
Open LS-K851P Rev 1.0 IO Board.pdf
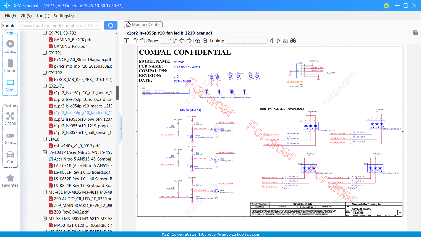pyautogui.click(x=79, y=172)
